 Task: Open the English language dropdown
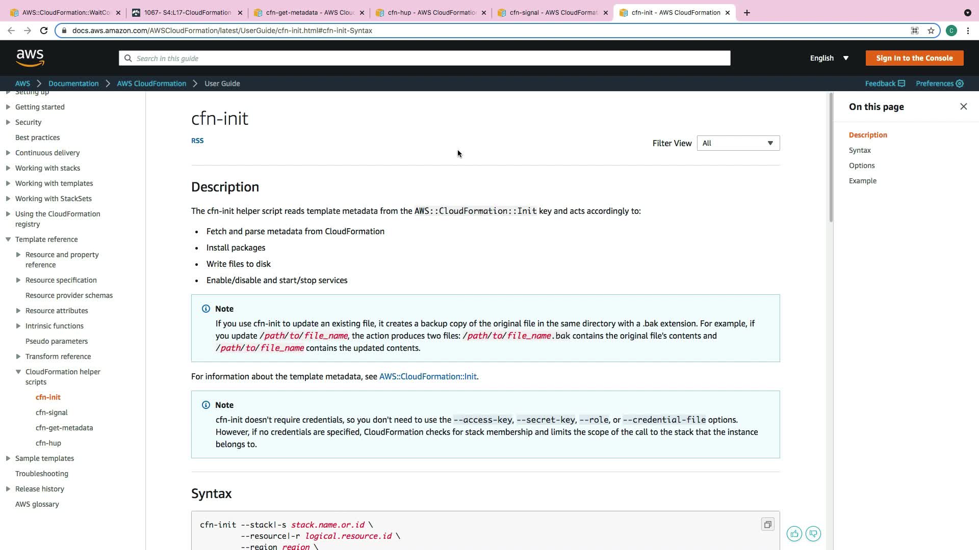pyautogui.click(x=829, y=58)
